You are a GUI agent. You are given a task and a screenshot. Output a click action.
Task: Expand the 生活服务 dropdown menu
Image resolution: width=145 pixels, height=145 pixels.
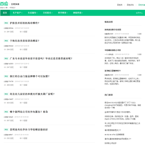pos(33,13)
